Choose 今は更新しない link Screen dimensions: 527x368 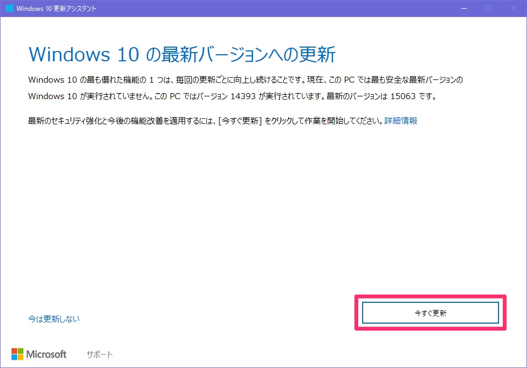pyautogui.click(x=54, y=319)
